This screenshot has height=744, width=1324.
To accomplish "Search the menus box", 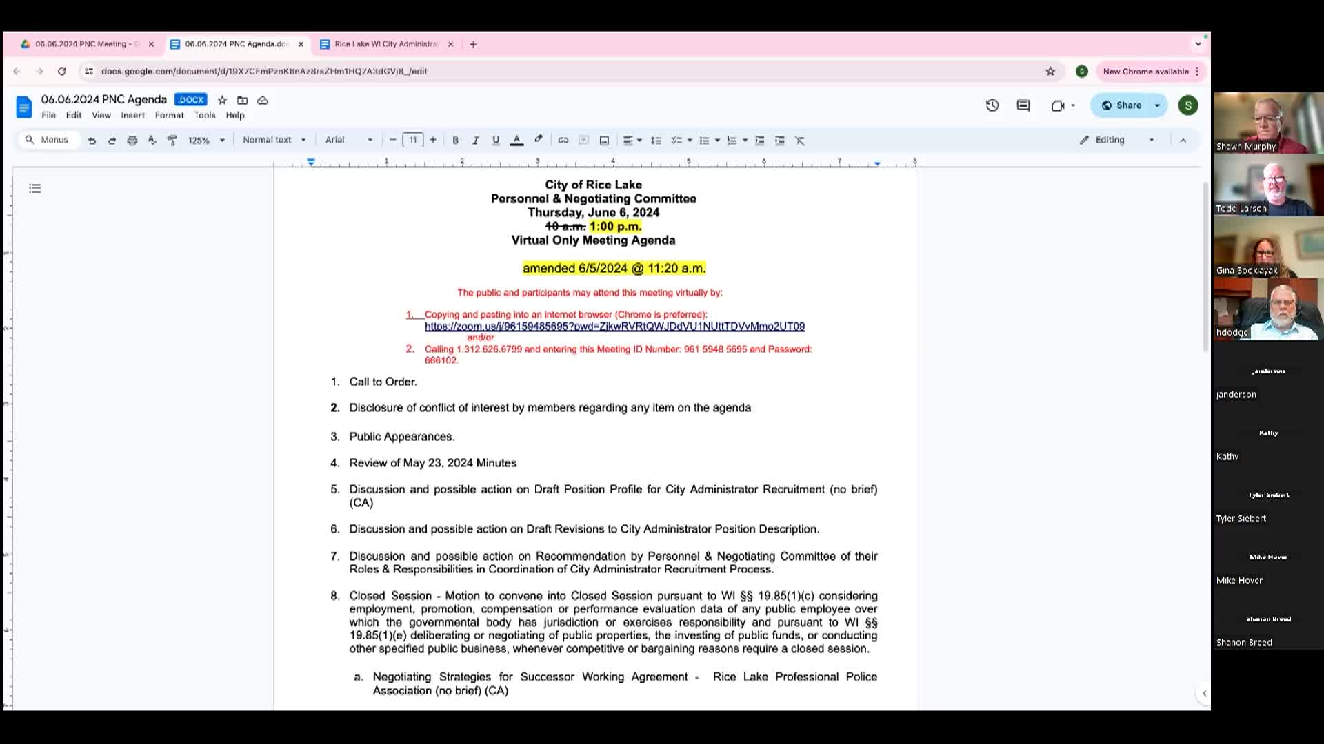I will coord(48,140).
